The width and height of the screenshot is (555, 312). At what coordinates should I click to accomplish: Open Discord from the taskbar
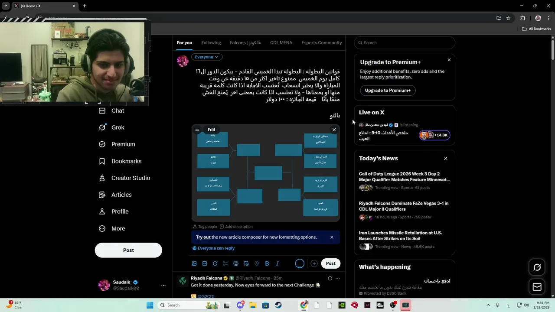[x=240, y=305]
